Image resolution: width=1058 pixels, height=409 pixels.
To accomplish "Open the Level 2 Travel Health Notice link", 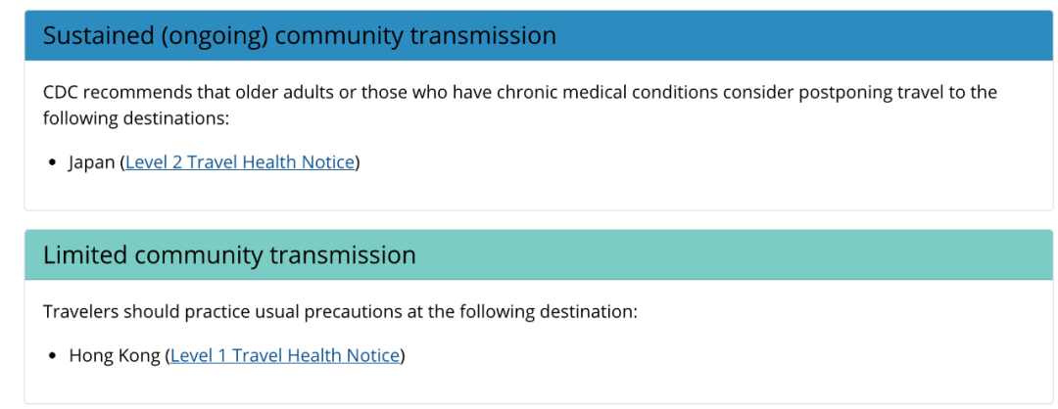I will point(240,162).
